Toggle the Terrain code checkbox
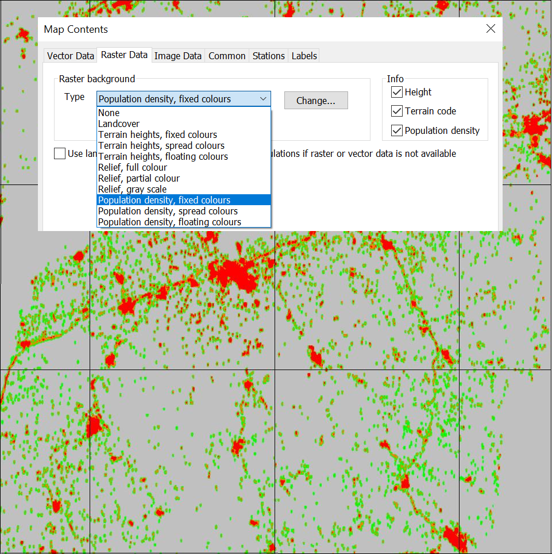Image resolution: width=552 pixels, height=554 pixels. tap(397, 111)
